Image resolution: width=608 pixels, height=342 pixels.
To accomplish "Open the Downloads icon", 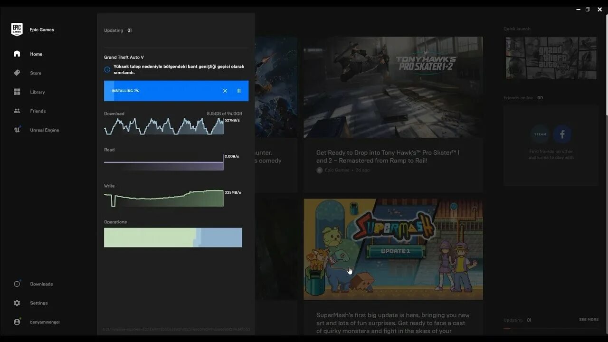I will point(17,284).
